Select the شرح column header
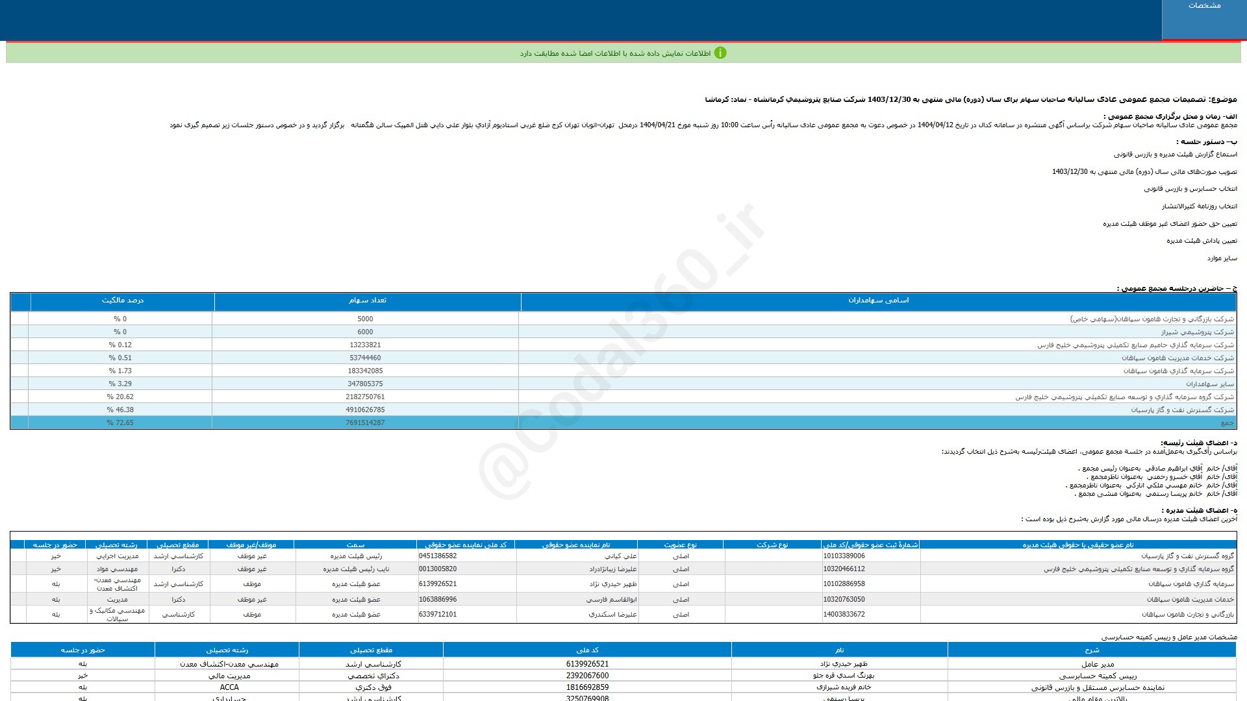 tap(1092, 650)
